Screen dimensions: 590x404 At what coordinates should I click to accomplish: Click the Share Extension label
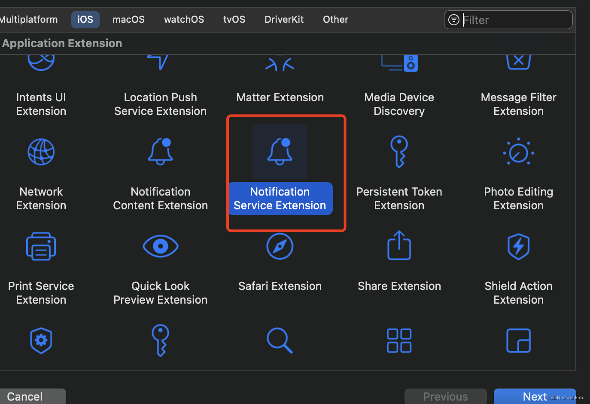click(x=399, y=286)
